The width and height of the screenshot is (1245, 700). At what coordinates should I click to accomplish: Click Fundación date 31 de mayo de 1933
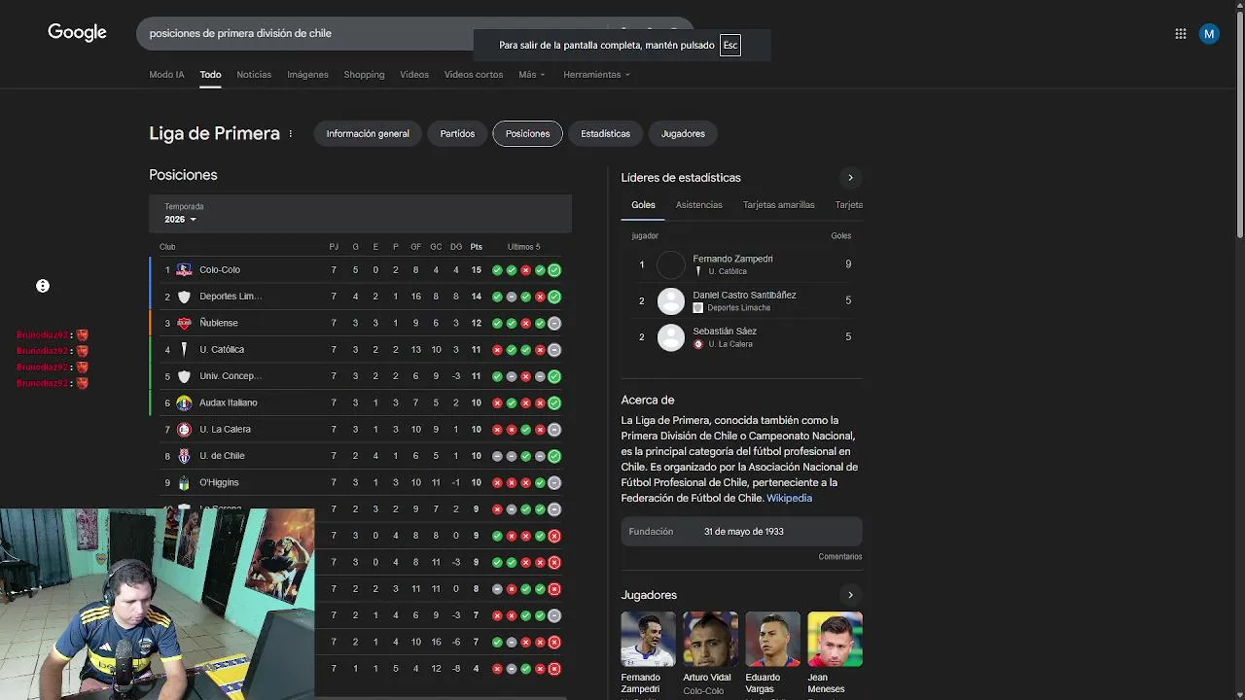pyautogui.click(x=744, y=532)
